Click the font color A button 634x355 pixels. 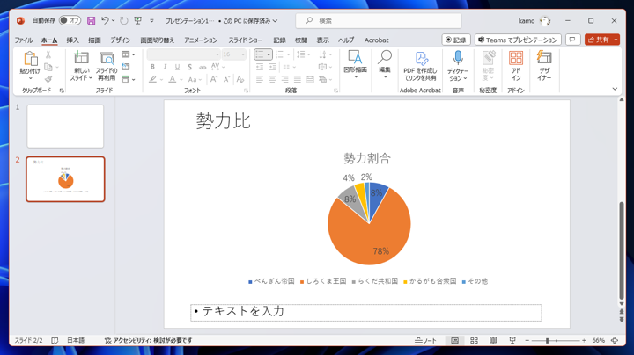[x=173, y=79]
